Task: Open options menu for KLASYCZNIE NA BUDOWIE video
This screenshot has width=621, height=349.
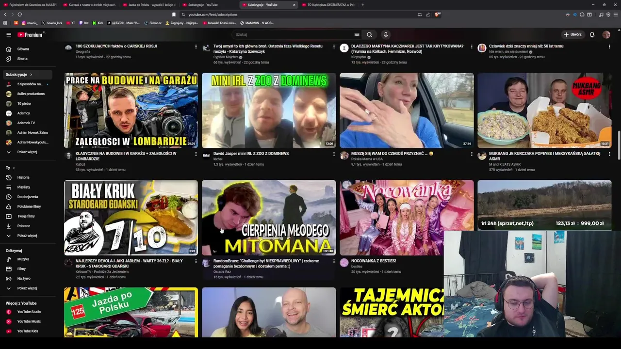Action: click(196, 154)
